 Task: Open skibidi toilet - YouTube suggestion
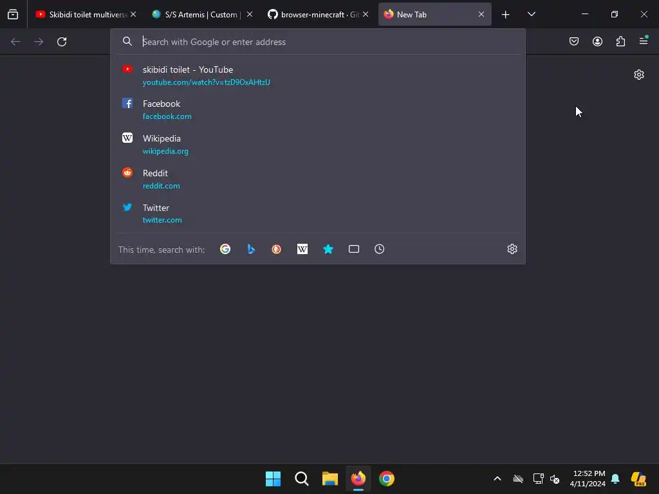318,75
